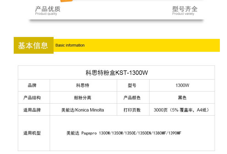Click the 美能达/Konica Minolta cell
Image resolution: width=227 pixels, height=154 pixels.
[x=83, y=110]
